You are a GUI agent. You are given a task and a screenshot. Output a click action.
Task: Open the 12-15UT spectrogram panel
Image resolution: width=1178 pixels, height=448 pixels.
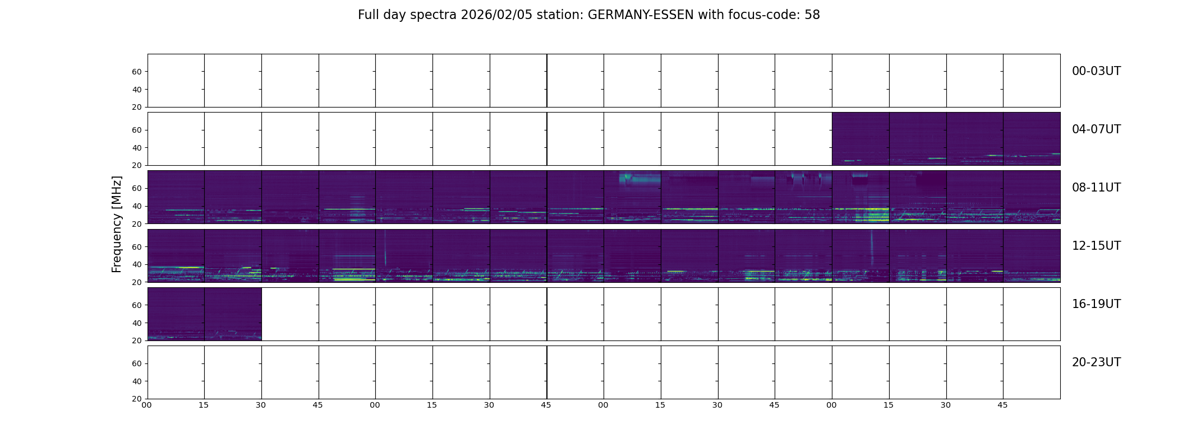coord(604,255)
